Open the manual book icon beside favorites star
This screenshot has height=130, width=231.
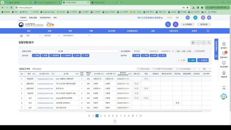point(193,42)
